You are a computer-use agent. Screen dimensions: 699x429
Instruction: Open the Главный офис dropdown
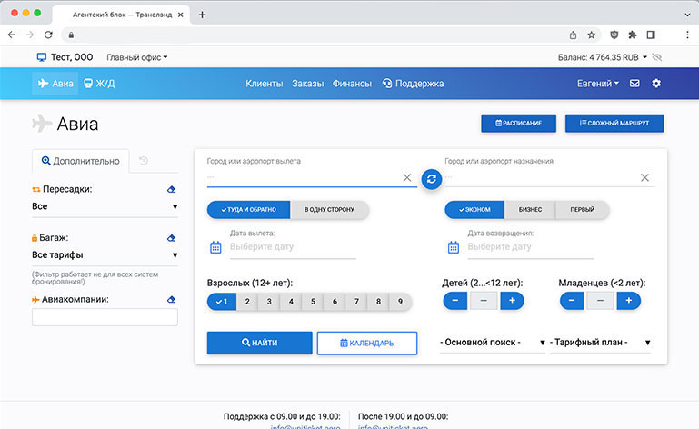tap(137, 57)
